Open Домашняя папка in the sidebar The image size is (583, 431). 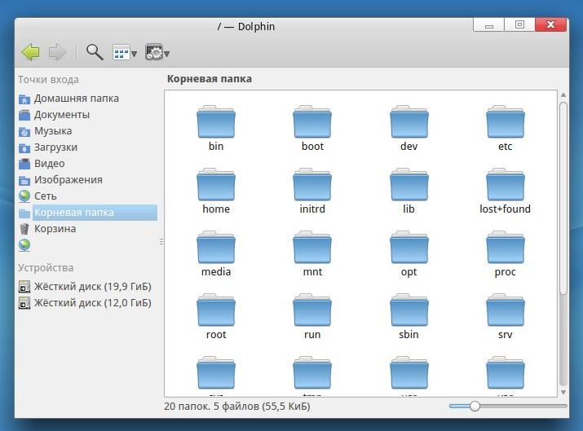pos(76,99)
